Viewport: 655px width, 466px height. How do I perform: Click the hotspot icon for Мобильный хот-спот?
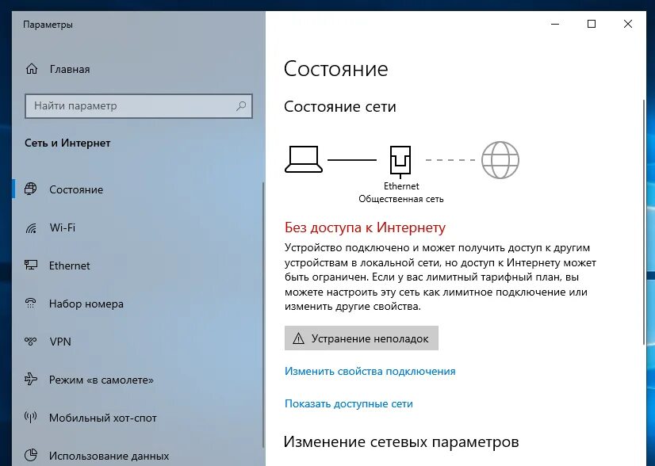[30, 417]
